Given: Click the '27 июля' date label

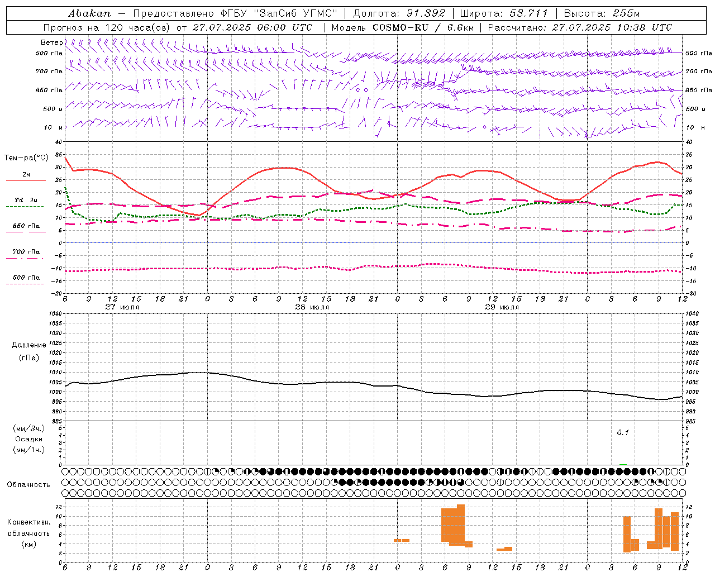Looking at the screenshot, I should coord(122,307).
